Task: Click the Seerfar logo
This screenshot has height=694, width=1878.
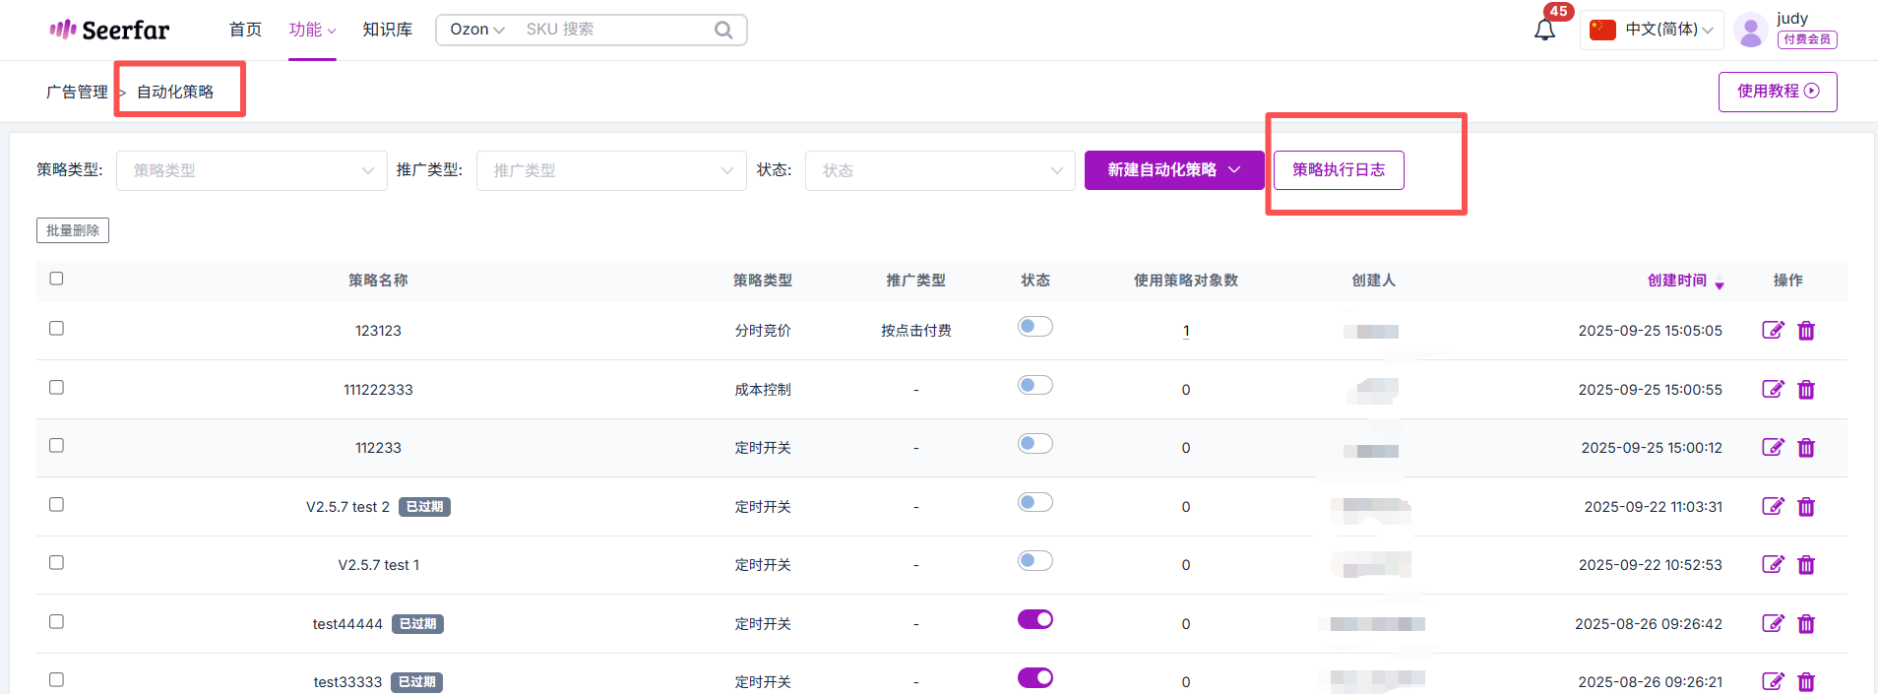Action: 109,30
